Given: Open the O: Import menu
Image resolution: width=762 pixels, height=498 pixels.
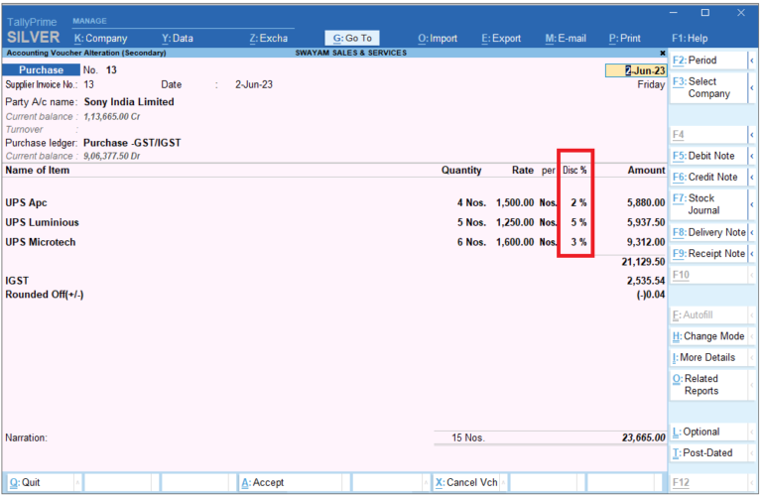Looking at the screenshot, I should (438, 38).
